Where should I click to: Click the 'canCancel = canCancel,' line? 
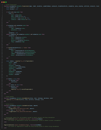coord(15,68)
